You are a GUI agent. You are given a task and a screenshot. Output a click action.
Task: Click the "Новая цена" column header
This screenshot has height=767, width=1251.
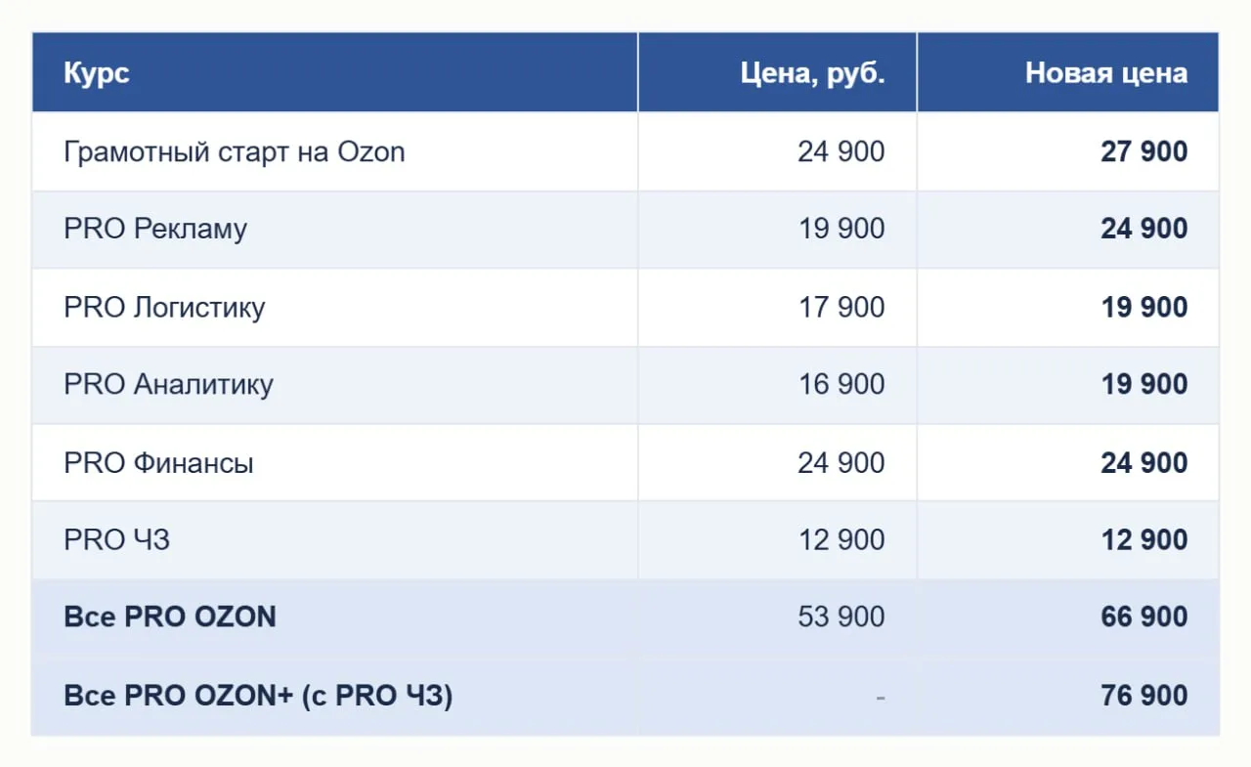(1106, 73)
